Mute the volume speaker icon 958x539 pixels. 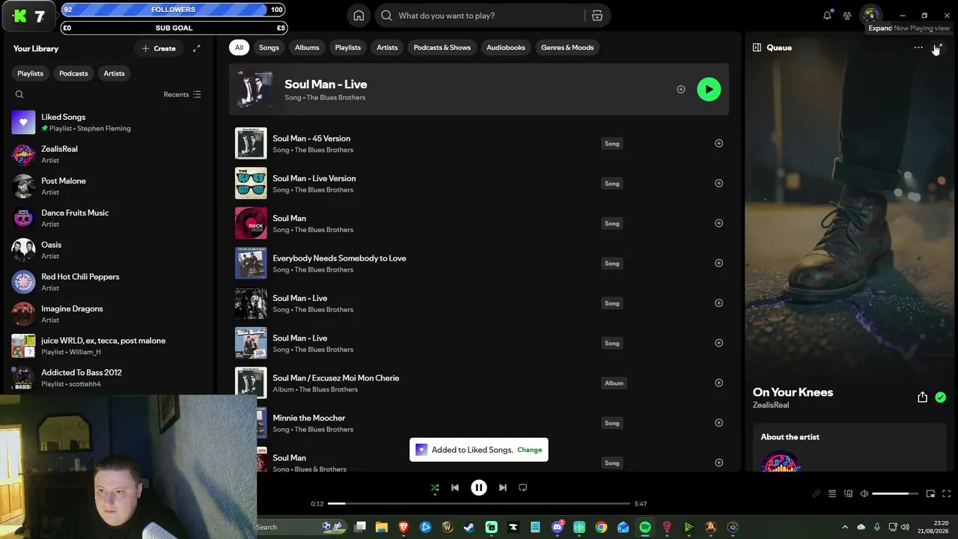coord(864,494)
